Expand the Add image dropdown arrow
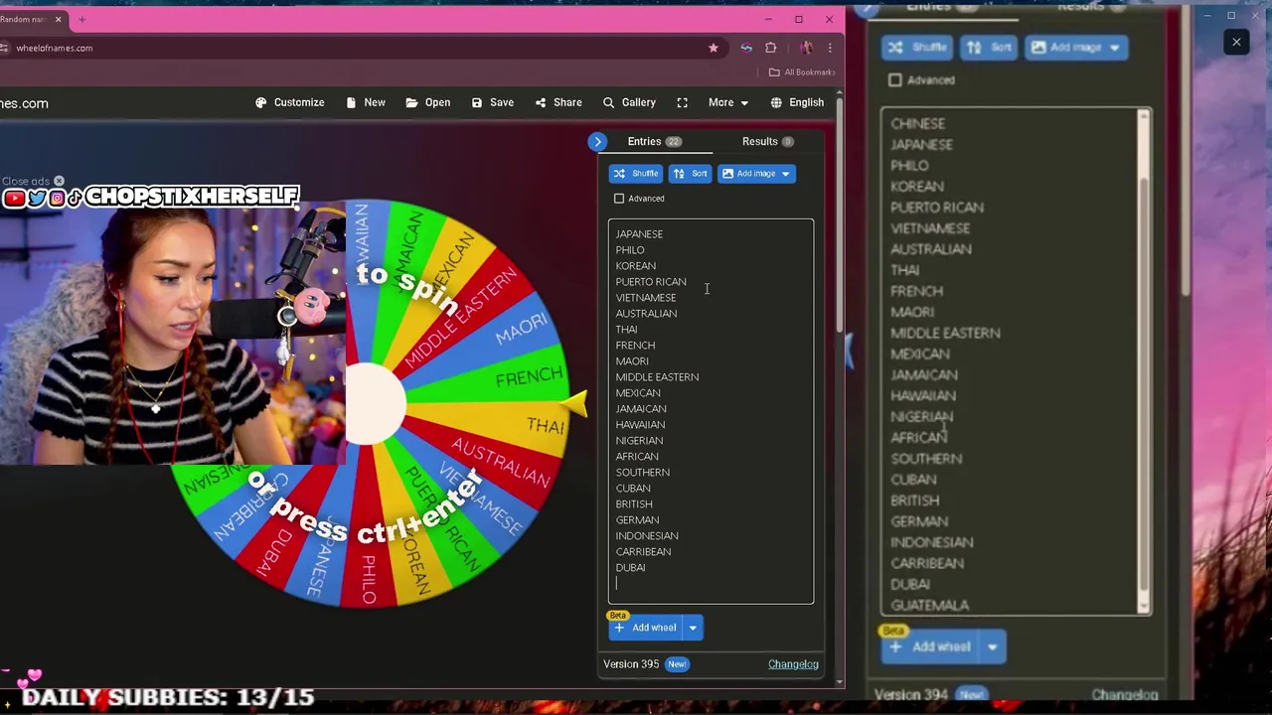 785,174
